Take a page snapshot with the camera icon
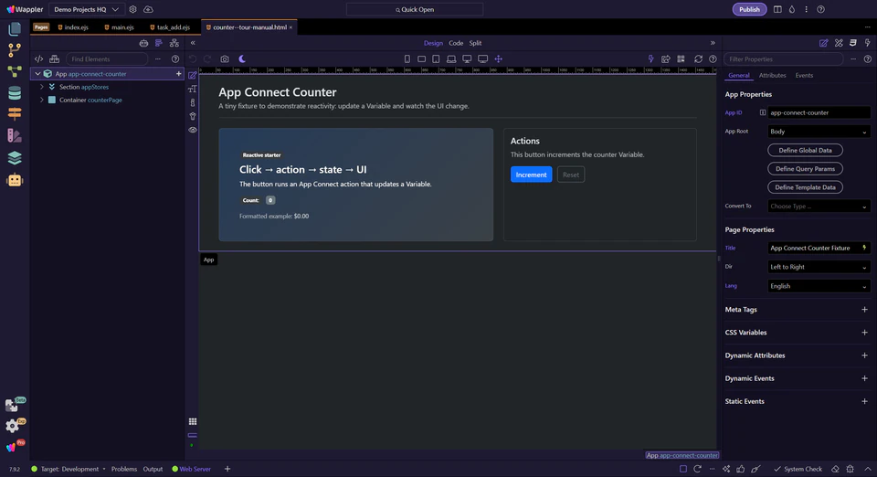 coord(225,58)
